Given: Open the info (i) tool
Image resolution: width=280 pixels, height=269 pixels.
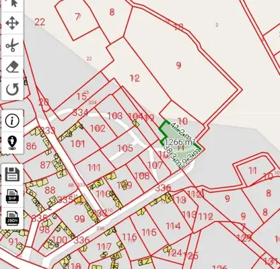Looking at the screenshot, I should pyautogui.click(x=12, y=121).
